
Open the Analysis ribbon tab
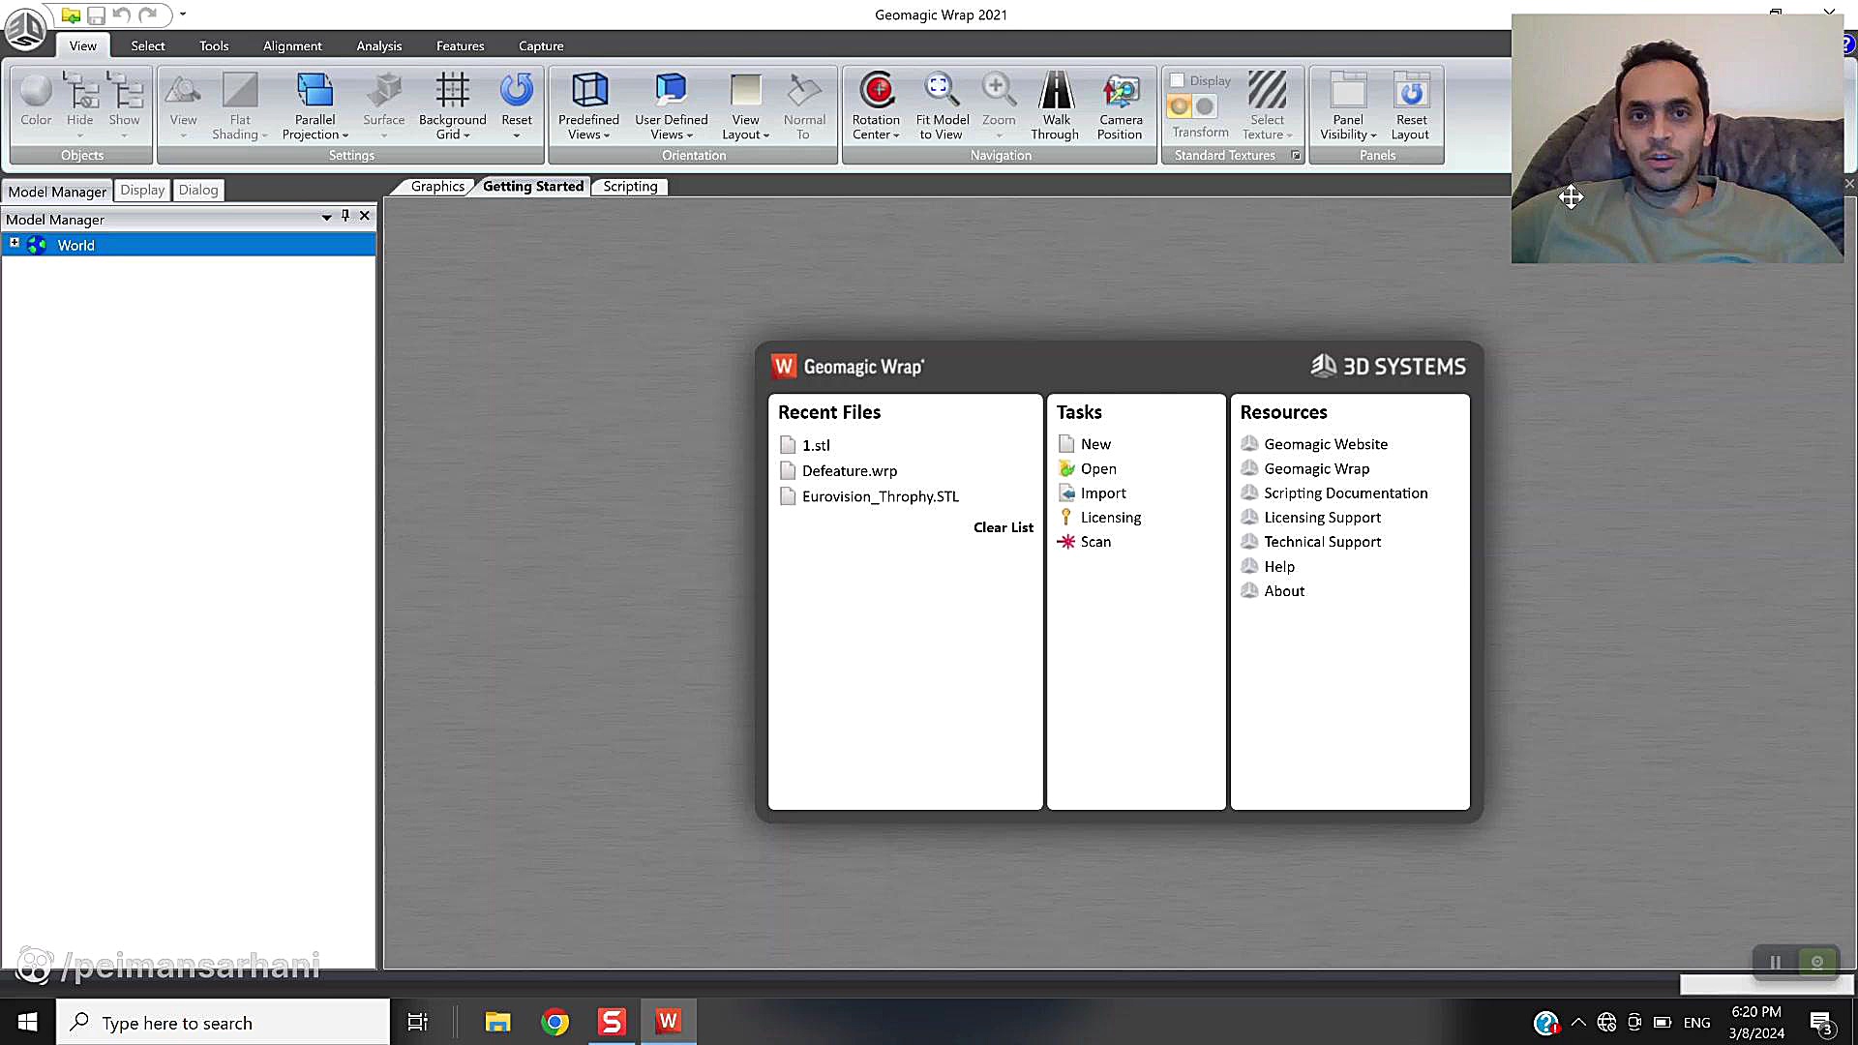click(378, 45)
